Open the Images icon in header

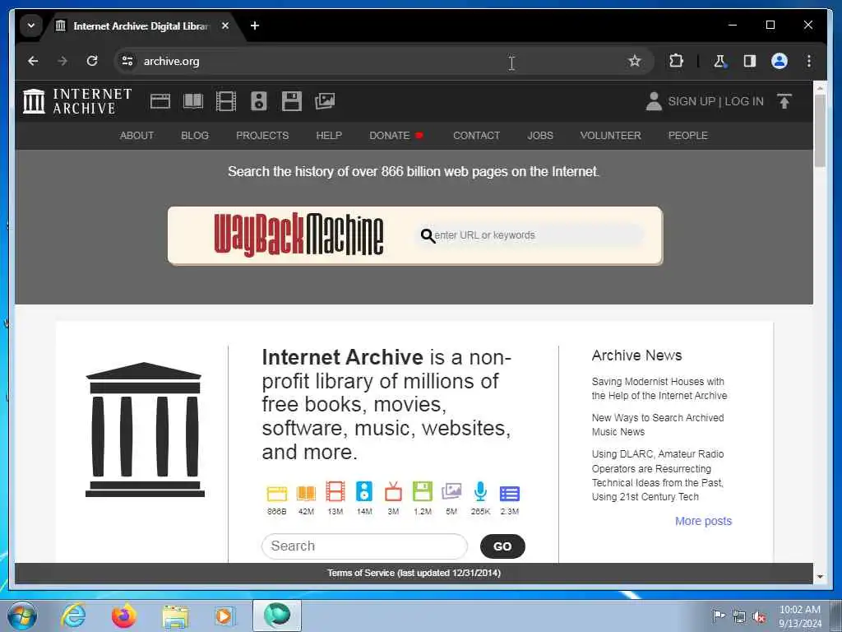coord(325,101)
